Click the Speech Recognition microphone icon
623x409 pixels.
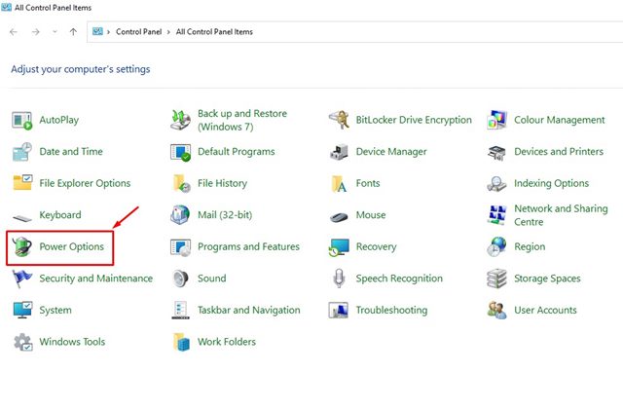point(340,279)
